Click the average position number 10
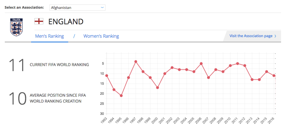This screenshot has height=133, width=285. point(17,98)
